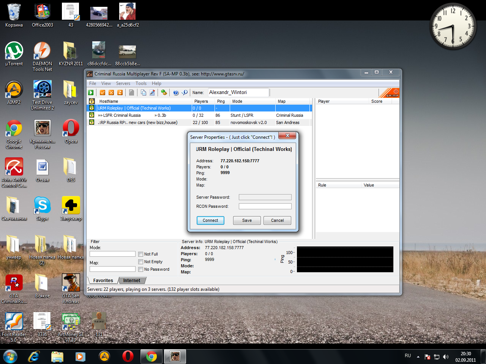
Task: Toggle the Not Empty filter checkbox
Action: pyautogui.click(x=141, y=262)
